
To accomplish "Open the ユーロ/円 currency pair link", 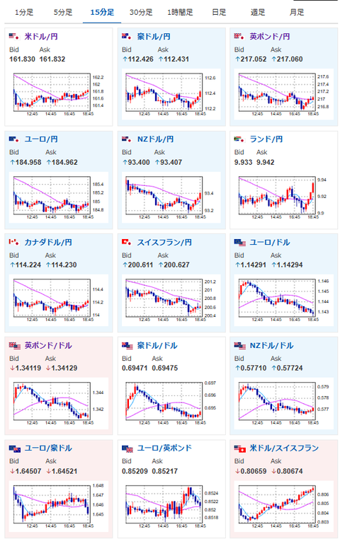I will point(41,139).
